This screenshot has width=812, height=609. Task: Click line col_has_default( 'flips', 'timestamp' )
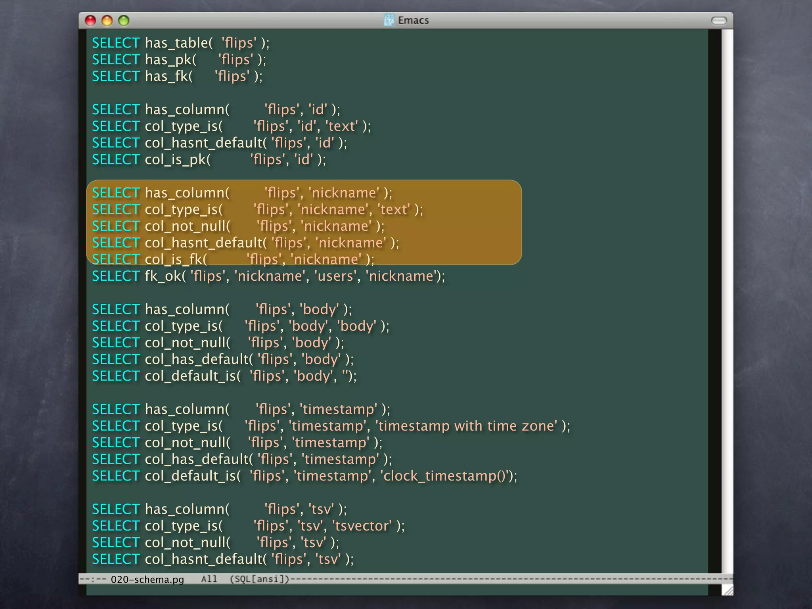[242, 459]
